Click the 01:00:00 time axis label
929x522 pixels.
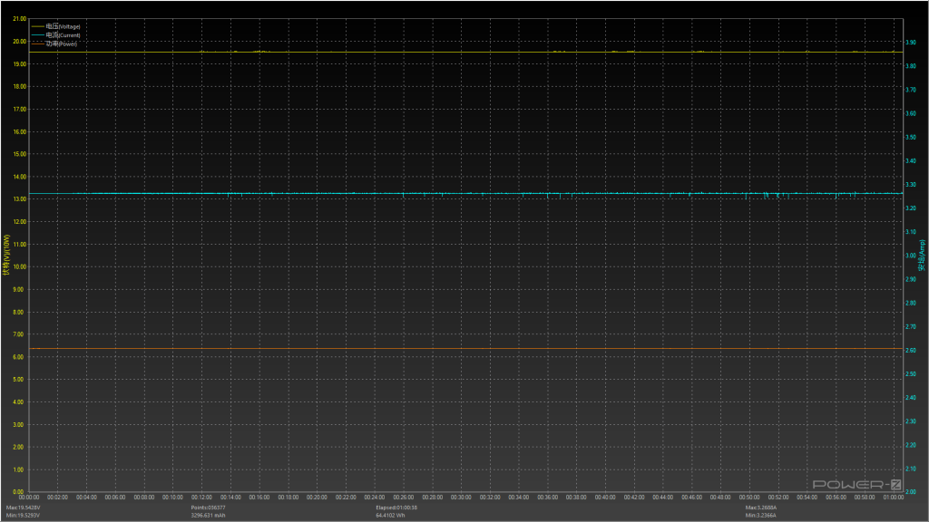point(894,498)
